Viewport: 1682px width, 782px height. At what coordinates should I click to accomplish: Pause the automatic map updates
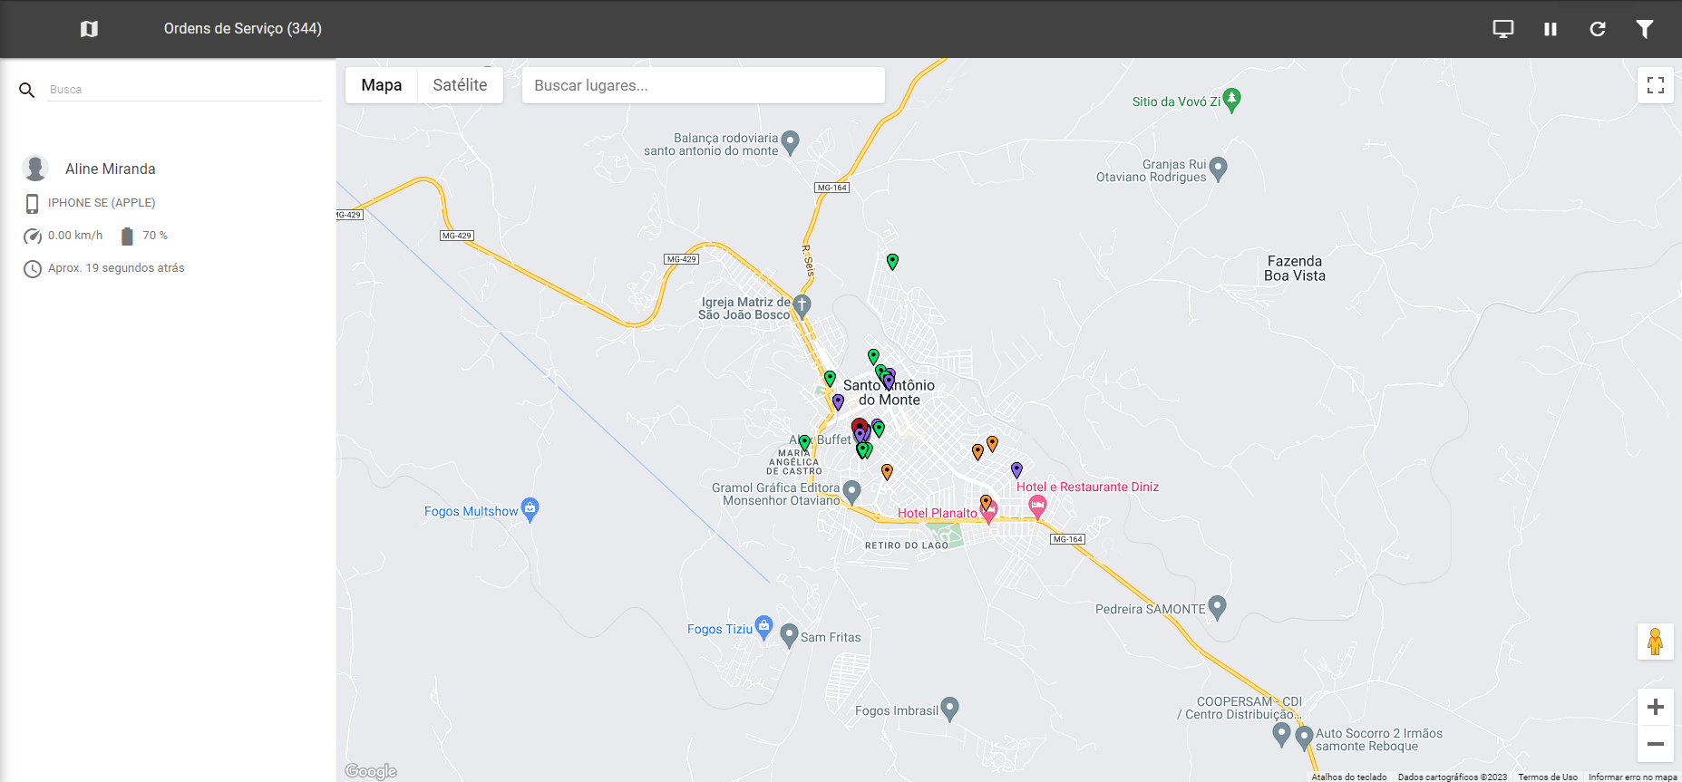point(1551,29)
